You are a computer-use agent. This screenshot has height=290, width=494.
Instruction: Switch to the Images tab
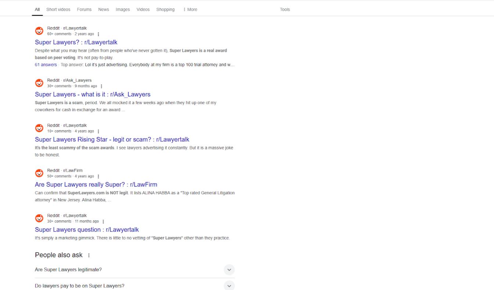122,10
